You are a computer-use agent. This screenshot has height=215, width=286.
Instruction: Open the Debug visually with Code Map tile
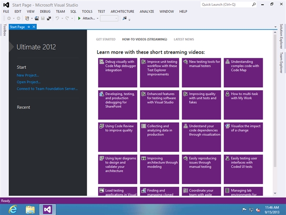(x=118, y=73)
